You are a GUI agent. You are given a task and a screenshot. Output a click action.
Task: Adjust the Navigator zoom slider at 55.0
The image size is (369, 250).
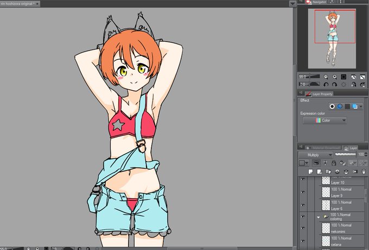[309, 77]
